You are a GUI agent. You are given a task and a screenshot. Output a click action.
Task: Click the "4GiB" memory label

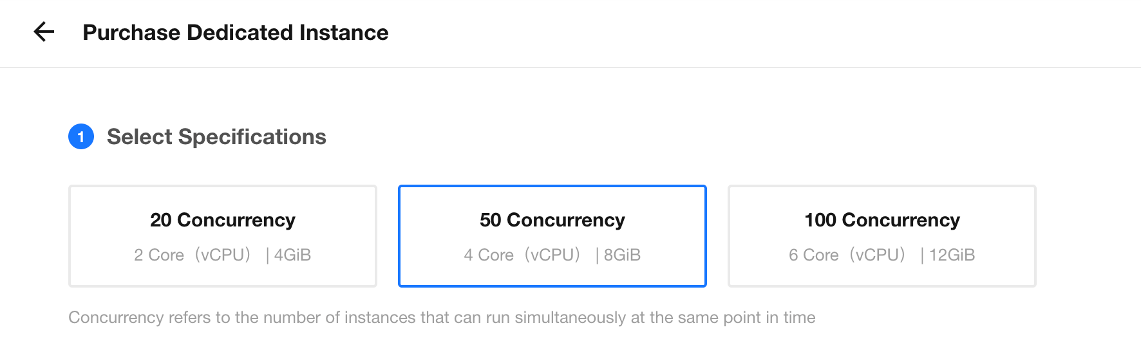292,255
